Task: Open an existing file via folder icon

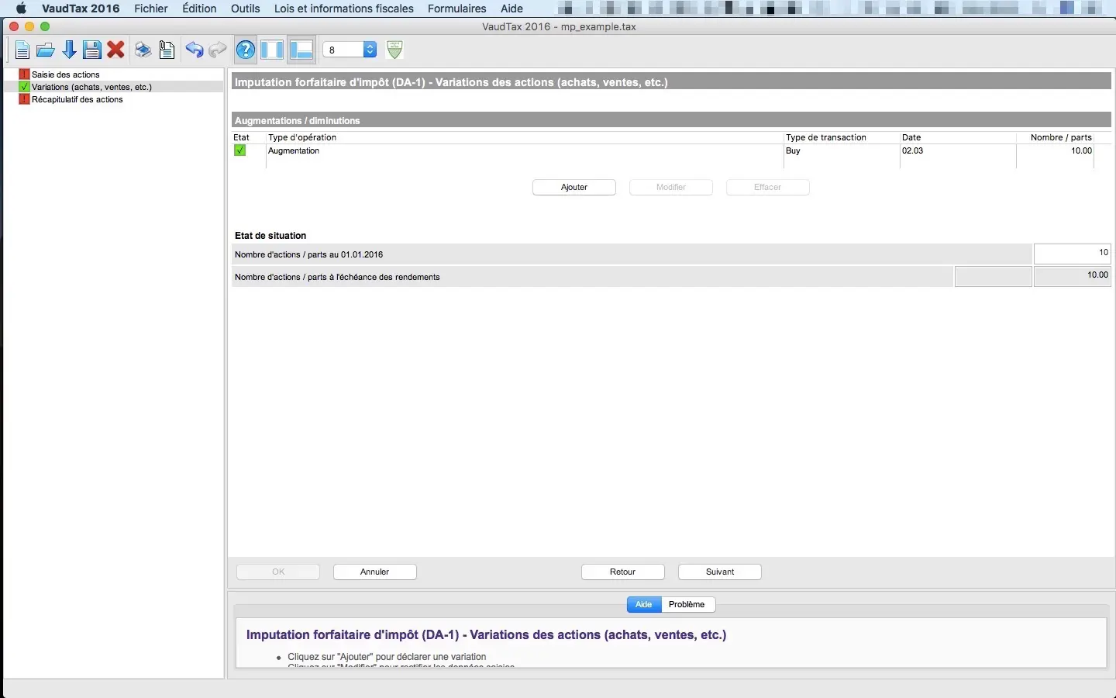Action: [46, 50]
